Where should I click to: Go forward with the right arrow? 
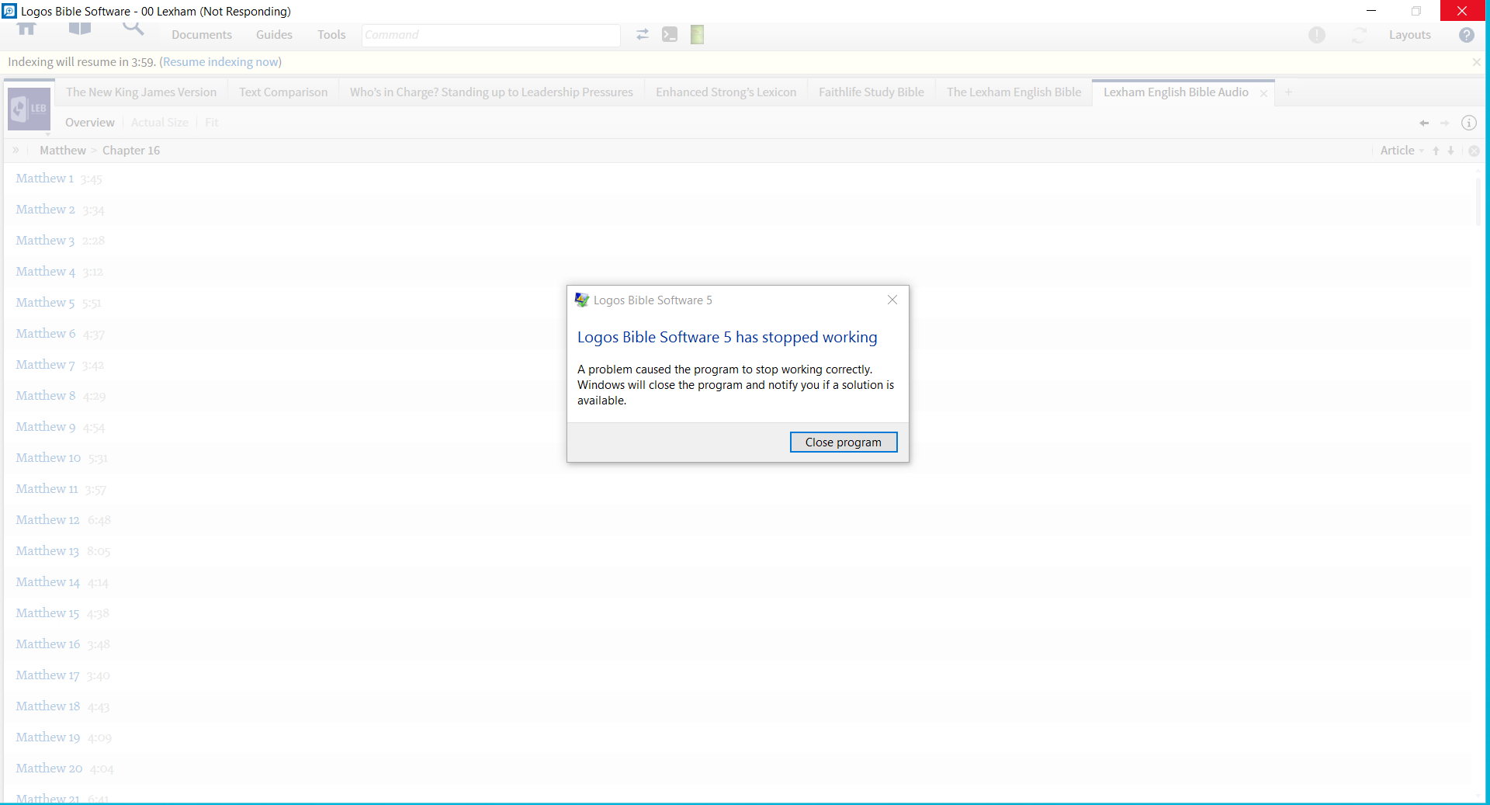coord(1444,123)
